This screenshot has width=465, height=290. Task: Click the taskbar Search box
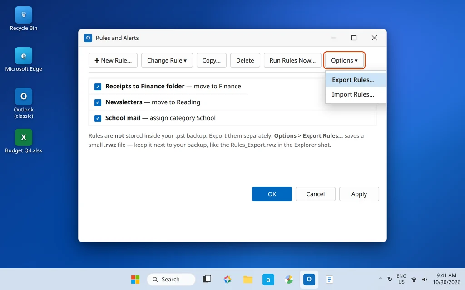click(x=171, y=279)
